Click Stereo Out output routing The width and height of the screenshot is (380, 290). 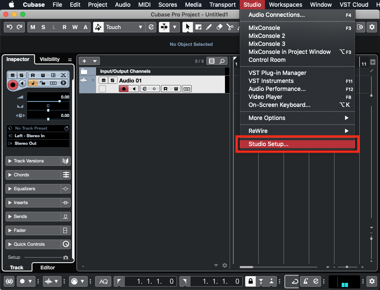point(38,143)
